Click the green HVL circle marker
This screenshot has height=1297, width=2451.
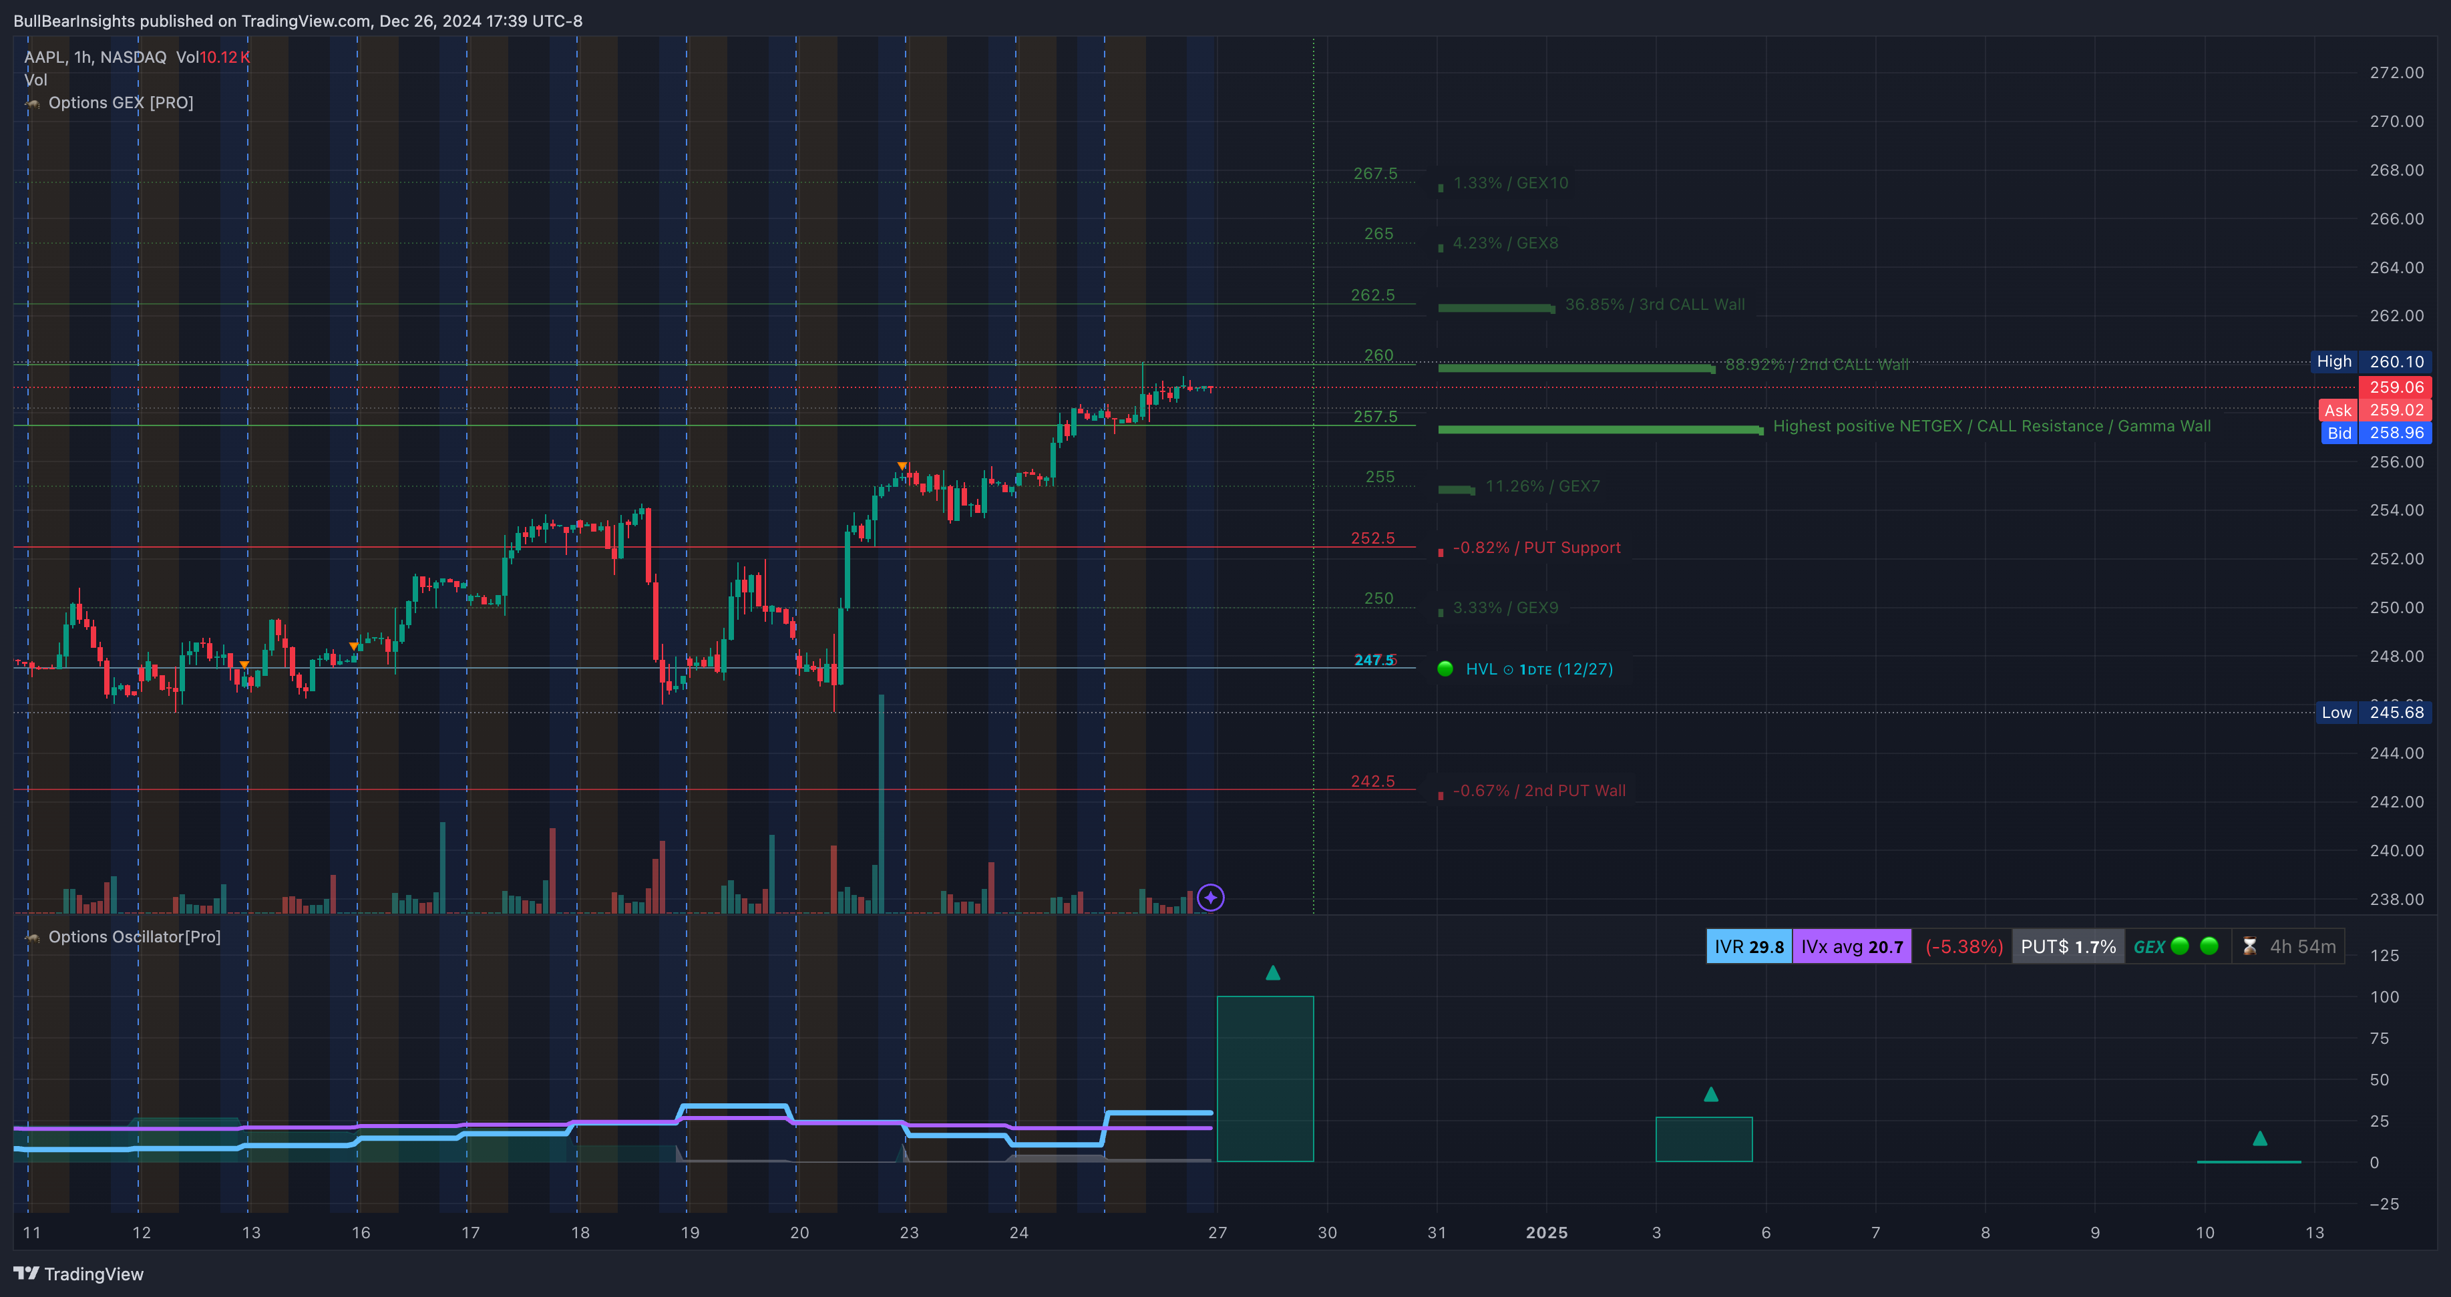[1445, 669]
